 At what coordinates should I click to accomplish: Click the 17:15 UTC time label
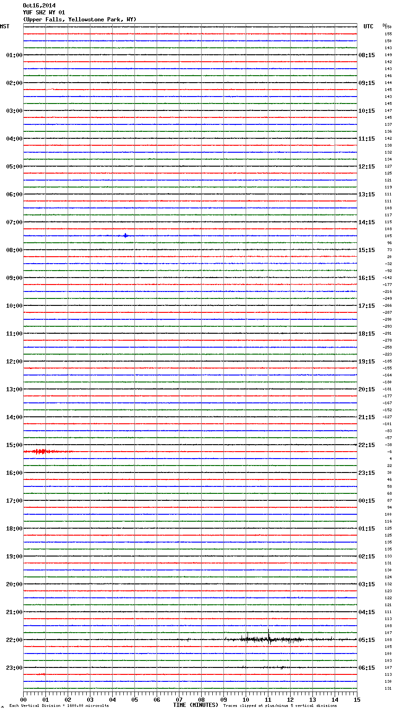coord(367,306)
